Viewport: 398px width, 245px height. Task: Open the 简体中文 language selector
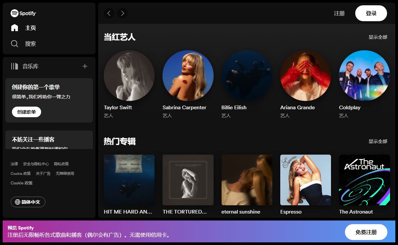click(28, 202)
